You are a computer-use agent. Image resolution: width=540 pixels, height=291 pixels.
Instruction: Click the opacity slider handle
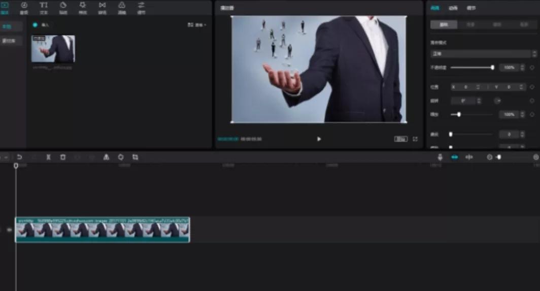[492, 68]
